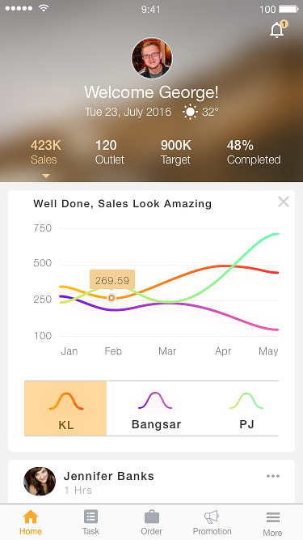Open the More hamburger menu
This screenshot has width=303, height=540.
[x=273, y=517]
